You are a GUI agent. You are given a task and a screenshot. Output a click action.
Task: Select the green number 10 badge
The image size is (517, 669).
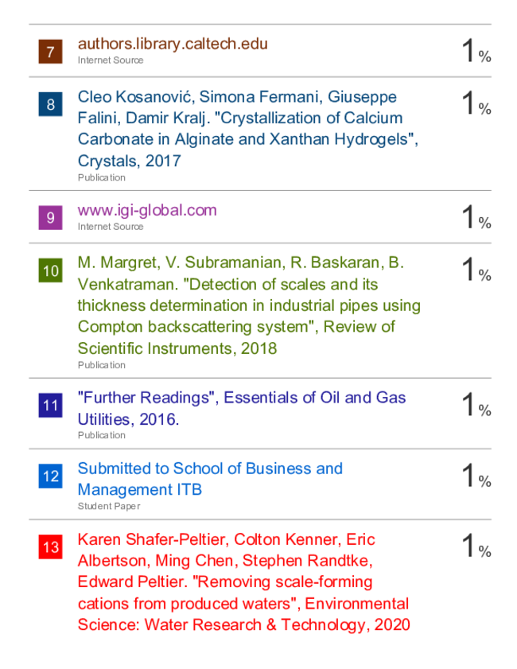[50, 270]
